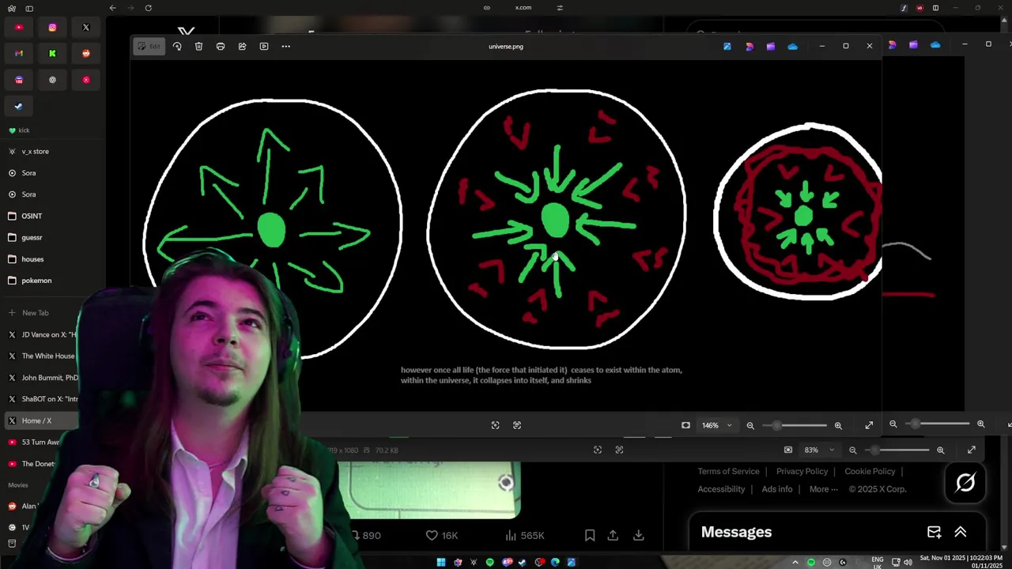Open the 146% zoom level dropdown
Viewport: 1012px width, 569px height.
tap(716, 425)
